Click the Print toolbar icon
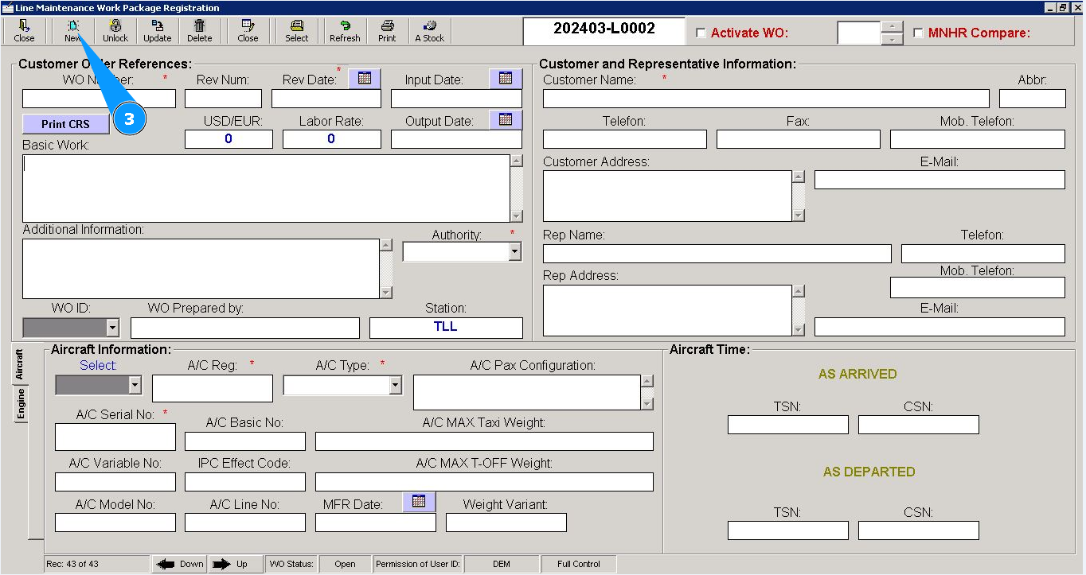This screenshot has width=1086, height=575. pyautogui.click(x=387, y=30)
